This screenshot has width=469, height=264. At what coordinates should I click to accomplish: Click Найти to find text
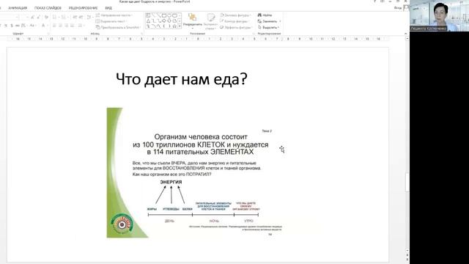pos(265,15)
